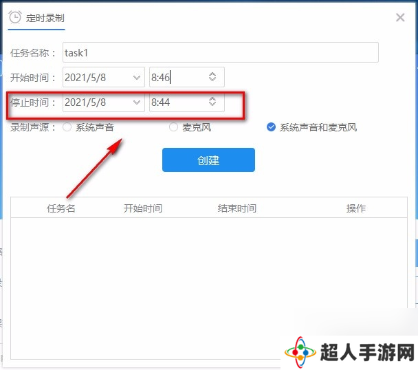Screen dimensions: 418x370
Task: Click the 结束时间 column header
Action: (x=237, y=208)
